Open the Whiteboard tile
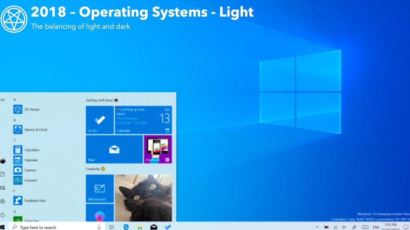This screenshot has width=410, height=230. [99, 189]
